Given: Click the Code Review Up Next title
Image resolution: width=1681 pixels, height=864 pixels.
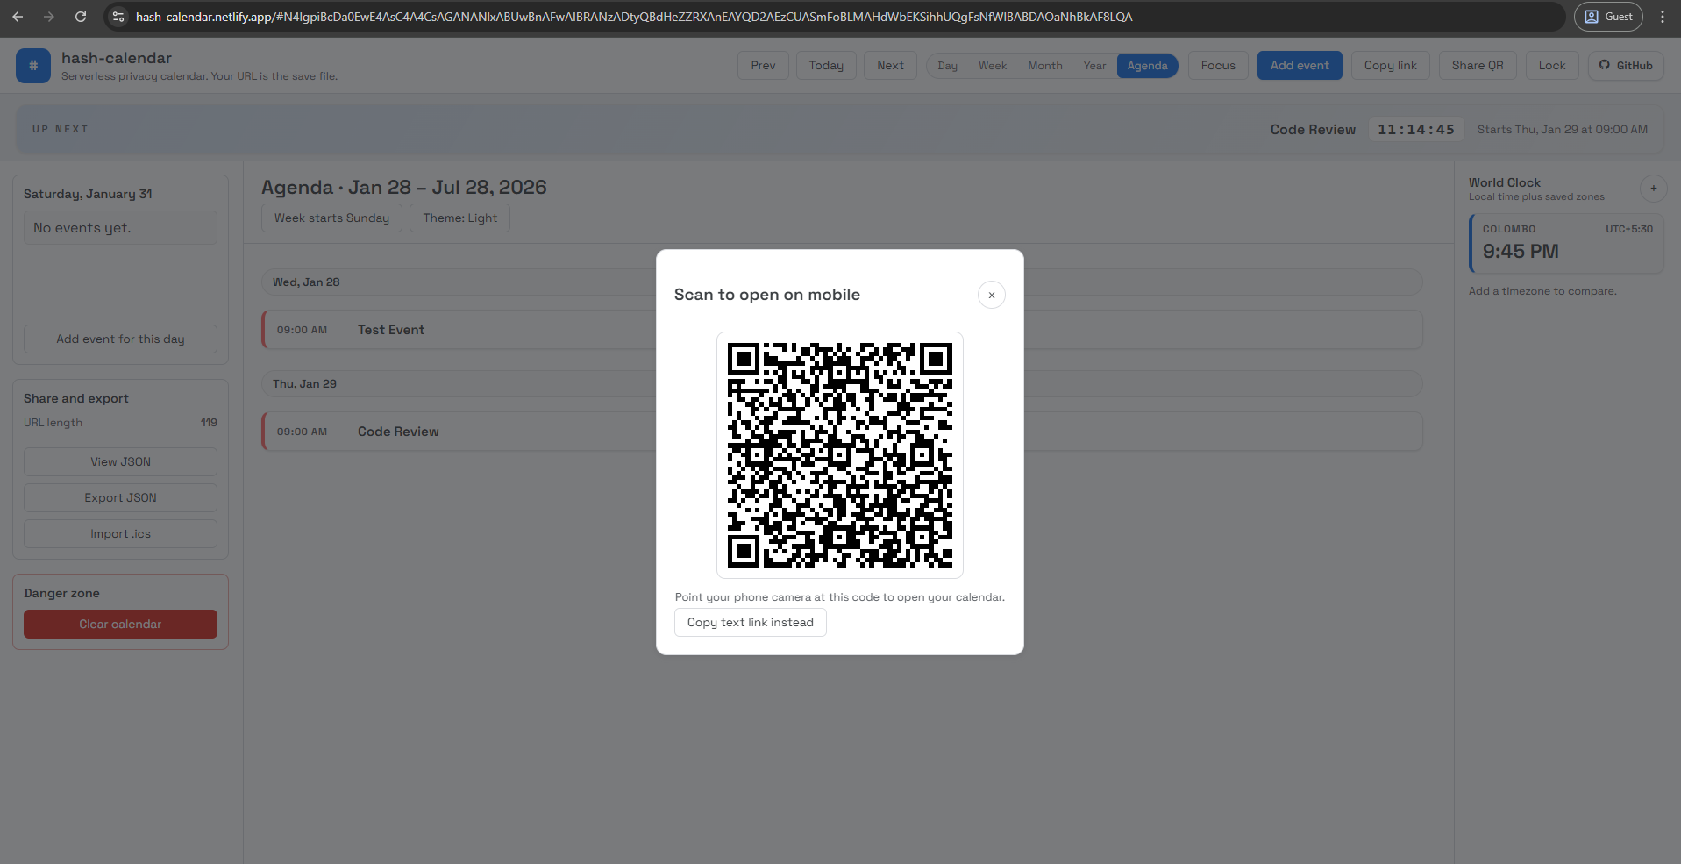Looking at the screenshot, I should click(x=1313, y=130).
